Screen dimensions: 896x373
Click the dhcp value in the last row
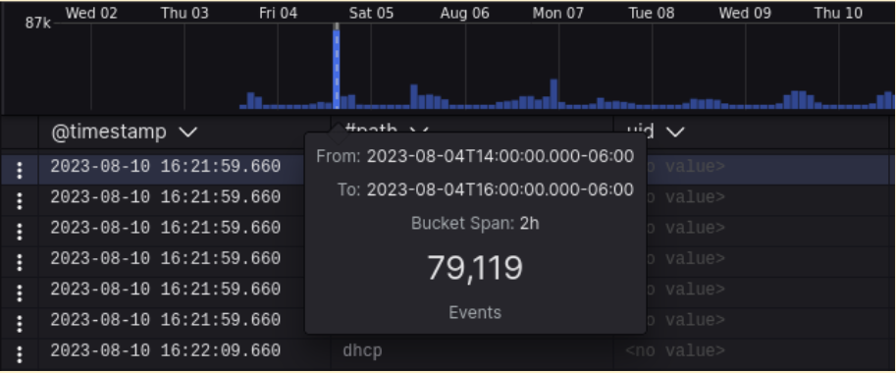(x=362, y=350)
